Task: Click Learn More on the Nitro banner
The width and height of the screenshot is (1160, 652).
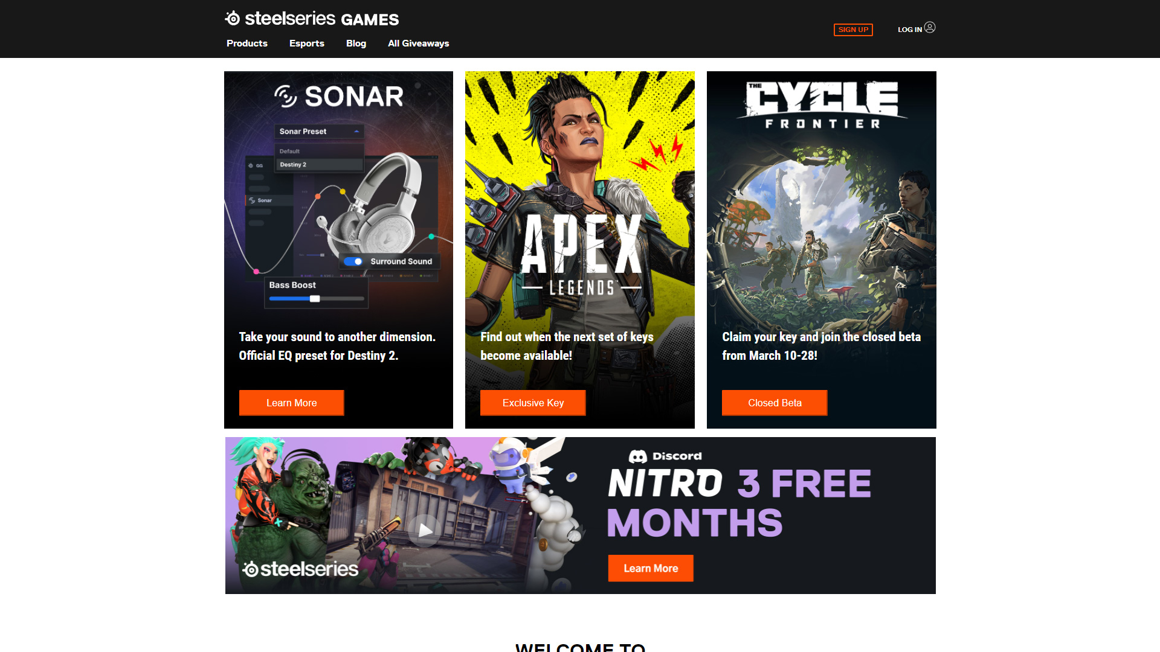Action: (x=651, y=568)
